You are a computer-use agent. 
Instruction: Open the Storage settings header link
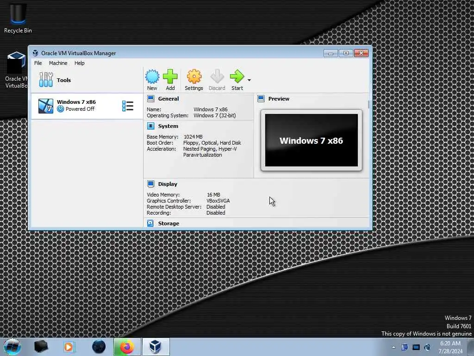[x=168, y=223]
